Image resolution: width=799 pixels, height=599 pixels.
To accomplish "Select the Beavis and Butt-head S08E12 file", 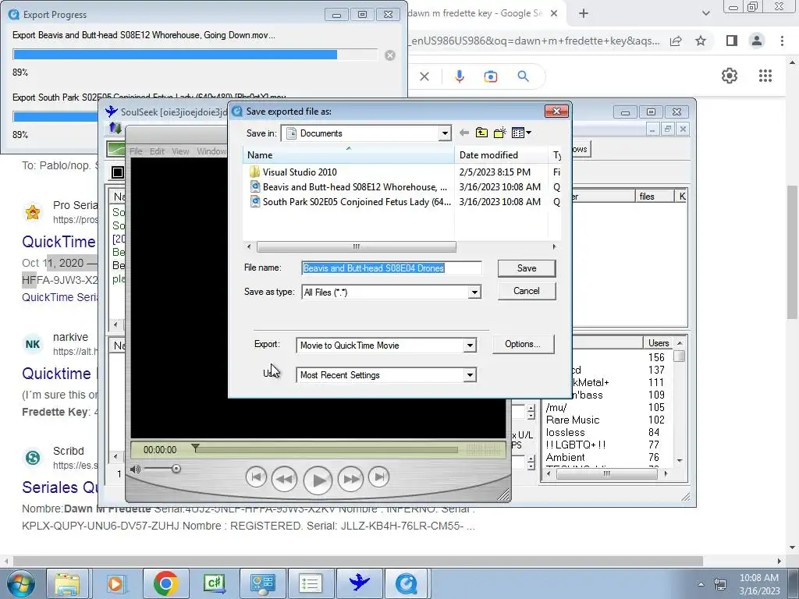I will click(x=349, y=187).
